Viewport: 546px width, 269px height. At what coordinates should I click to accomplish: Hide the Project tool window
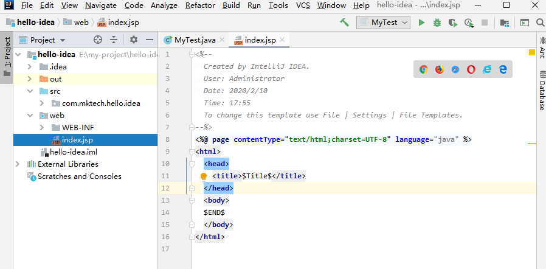pos(150,40)
